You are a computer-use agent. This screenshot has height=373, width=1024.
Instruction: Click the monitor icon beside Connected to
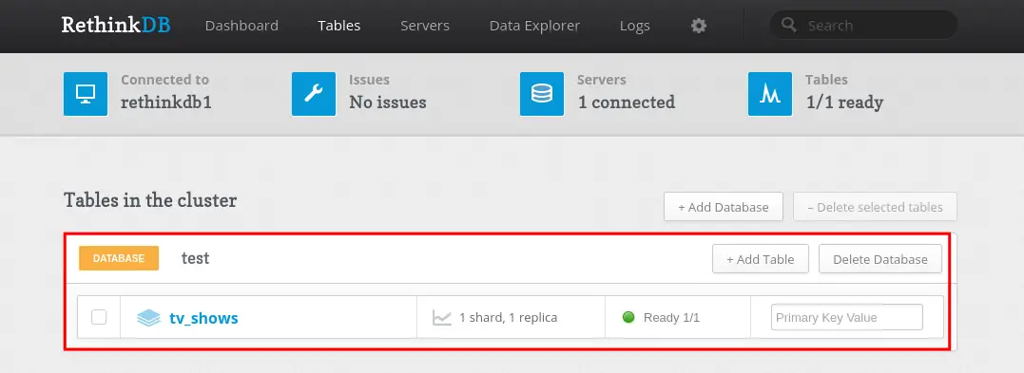point(86,94)
